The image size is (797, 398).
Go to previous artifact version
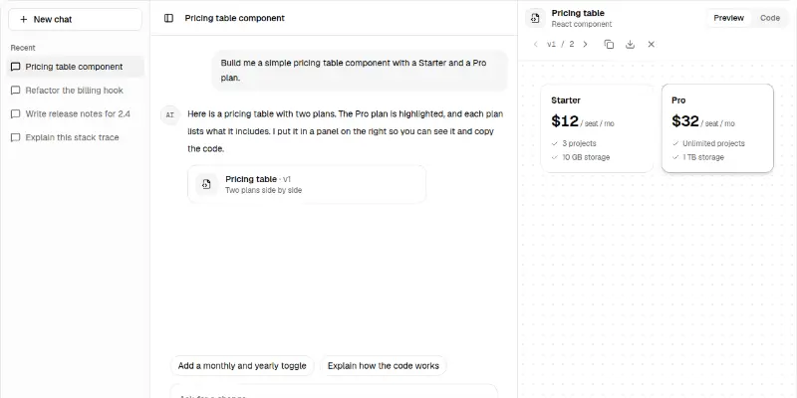pos(535,44)
